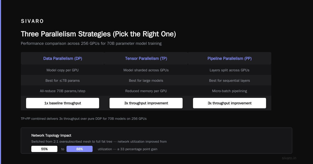Select the Model sharded across GPUs cell
The height and width of the screenshot is (164, 313).
(146, 70)
